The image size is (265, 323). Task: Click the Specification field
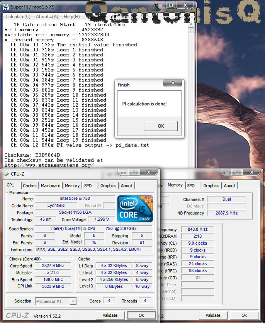(x=93, y=229)
